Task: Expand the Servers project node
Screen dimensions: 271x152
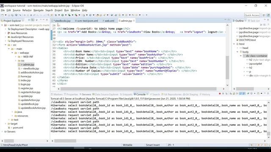Action: pos(2,132)
